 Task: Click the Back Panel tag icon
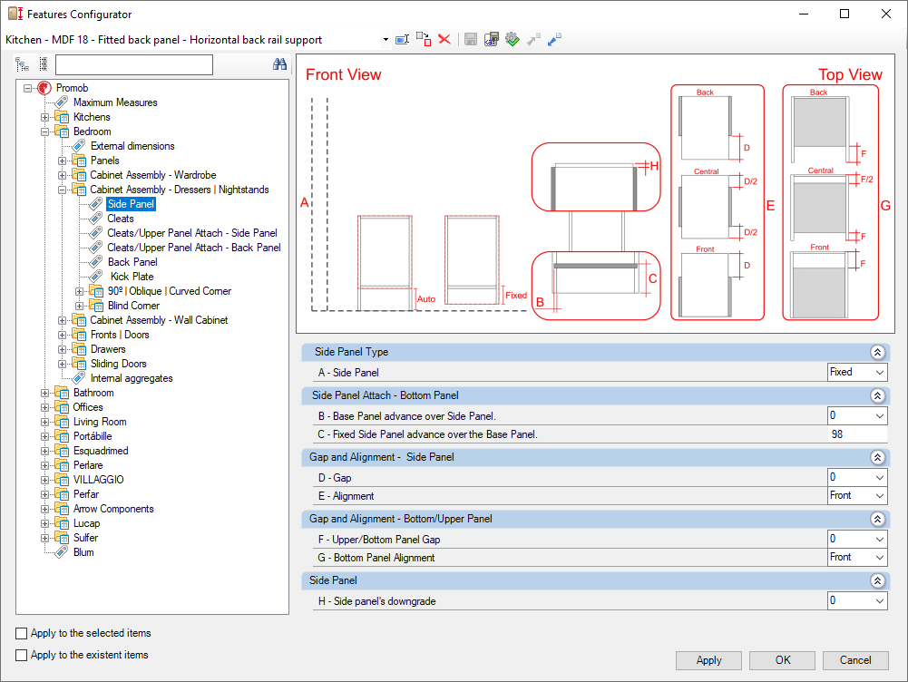(x=96, y=262)
